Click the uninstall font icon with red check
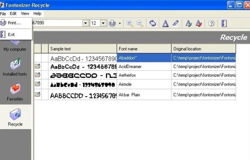 tap(199, 23)
